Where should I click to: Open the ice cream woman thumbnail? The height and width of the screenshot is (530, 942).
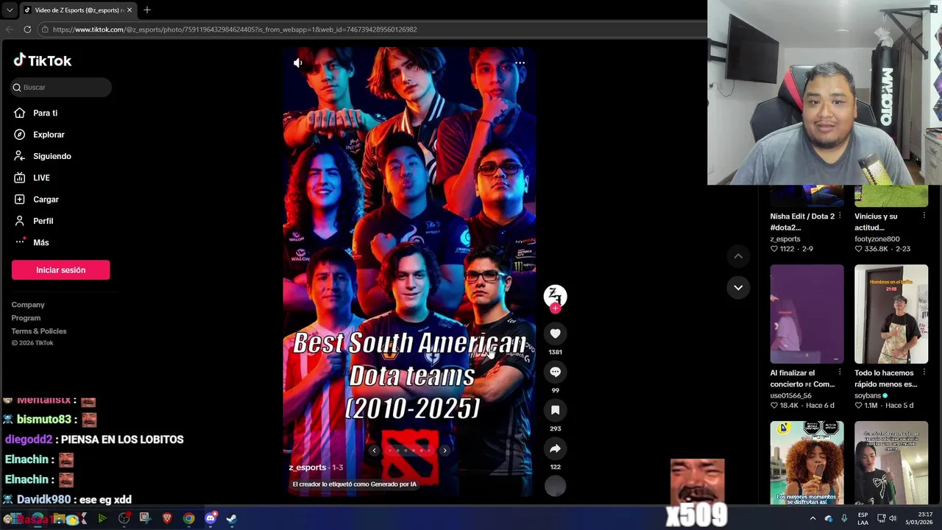[x=807, y=463]
